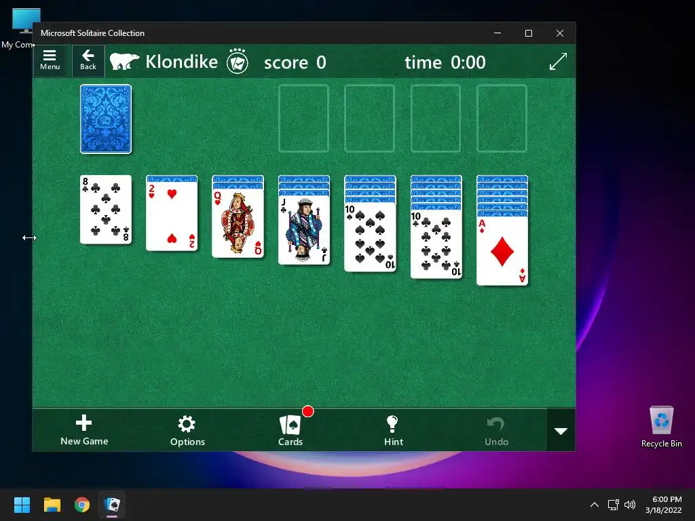Select the first empty foundation slot
Viewport: 695px width, 521px height.
303,119
